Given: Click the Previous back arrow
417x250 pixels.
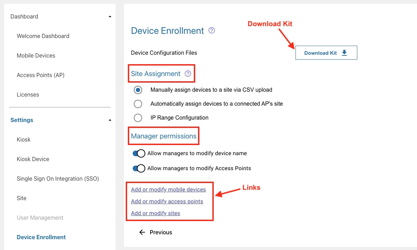Looking at the screenshot, I should (142, 232).
